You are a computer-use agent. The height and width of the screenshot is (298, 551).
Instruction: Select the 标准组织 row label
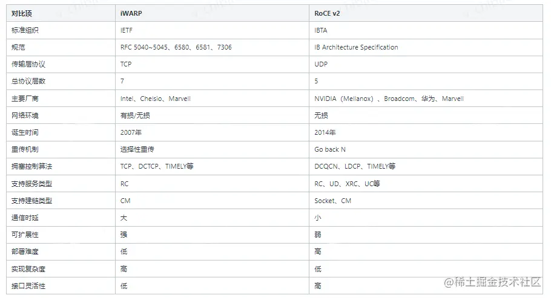25,30
